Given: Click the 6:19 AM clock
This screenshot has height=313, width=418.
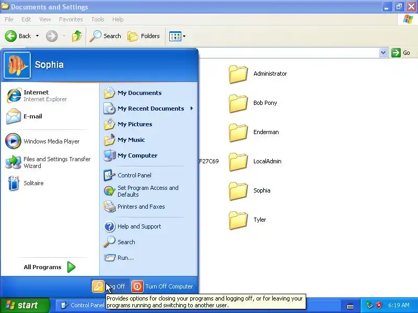Looking at the screenshot, I should pyautogui.click(x=399, y=305).
